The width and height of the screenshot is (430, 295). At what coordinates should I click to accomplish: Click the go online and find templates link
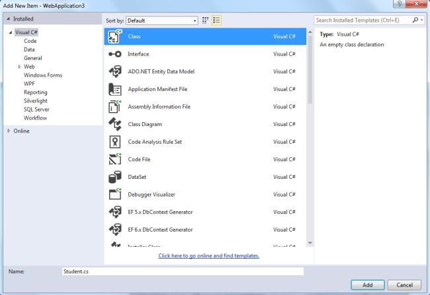click(x=208, y=255)
